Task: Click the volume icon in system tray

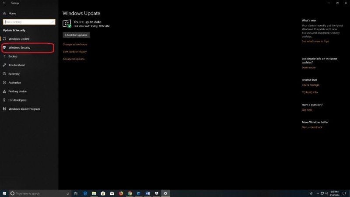Action: tap(326, 193)
